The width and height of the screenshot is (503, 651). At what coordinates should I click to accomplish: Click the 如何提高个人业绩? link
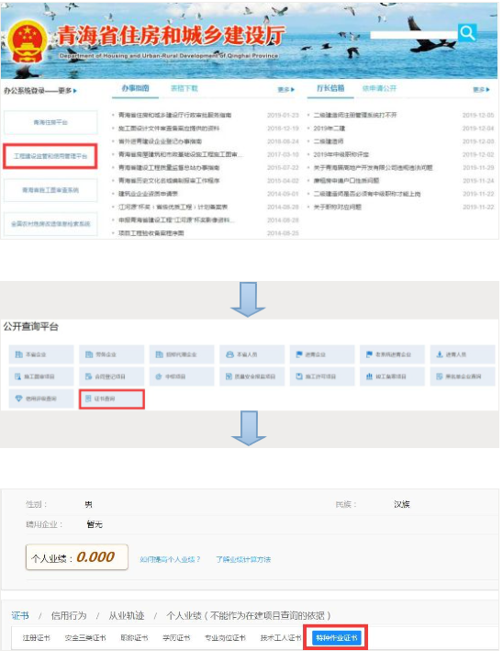pyautogui.click(x=170, y=559)
